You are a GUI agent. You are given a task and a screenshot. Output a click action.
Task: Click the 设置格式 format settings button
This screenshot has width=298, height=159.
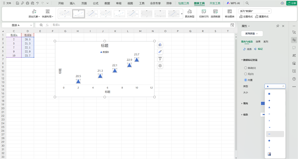[246, 16]
